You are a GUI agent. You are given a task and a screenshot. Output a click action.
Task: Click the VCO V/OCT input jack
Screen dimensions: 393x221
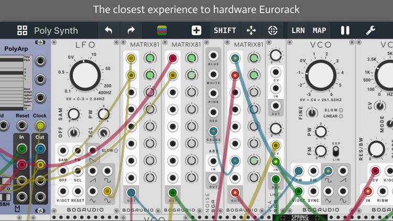point(298,191)
